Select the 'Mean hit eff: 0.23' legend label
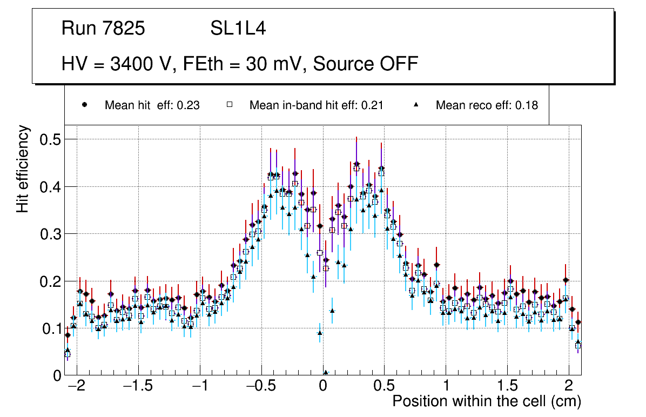Image resolution: width=646 pixels, height=417 pixels. tap(152, 105)
